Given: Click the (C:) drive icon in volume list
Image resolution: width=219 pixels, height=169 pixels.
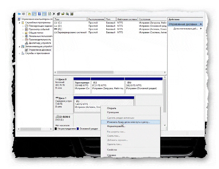Looking at the screenshot, I should (56, 23).
